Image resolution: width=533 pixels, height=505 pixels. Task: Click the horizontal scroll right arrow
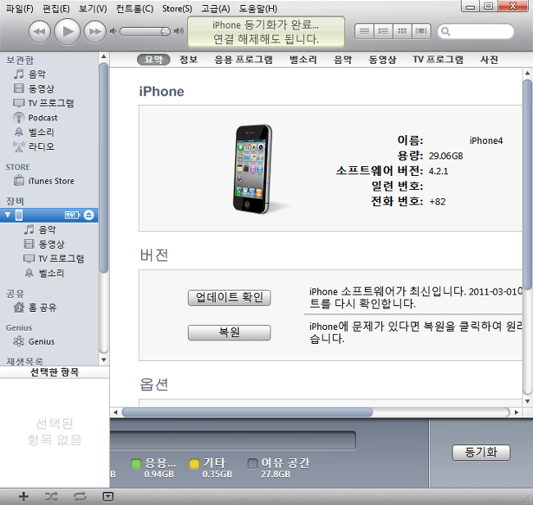coord(517,412)
